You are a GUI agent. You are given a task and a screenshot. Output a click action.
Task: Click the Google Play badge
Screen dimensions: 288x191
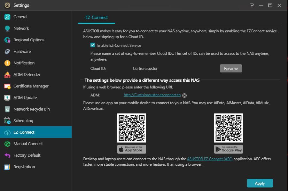[228, 149]
